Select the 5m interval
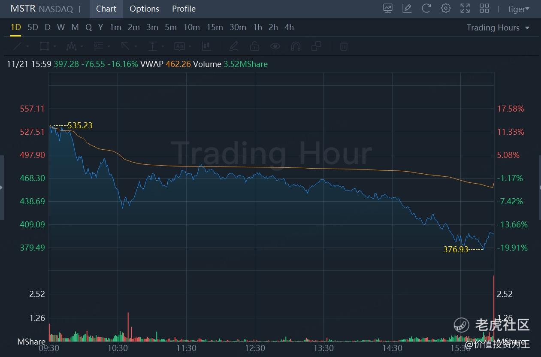The height and width of the screenshot is (357, 541). coord(171,27)
